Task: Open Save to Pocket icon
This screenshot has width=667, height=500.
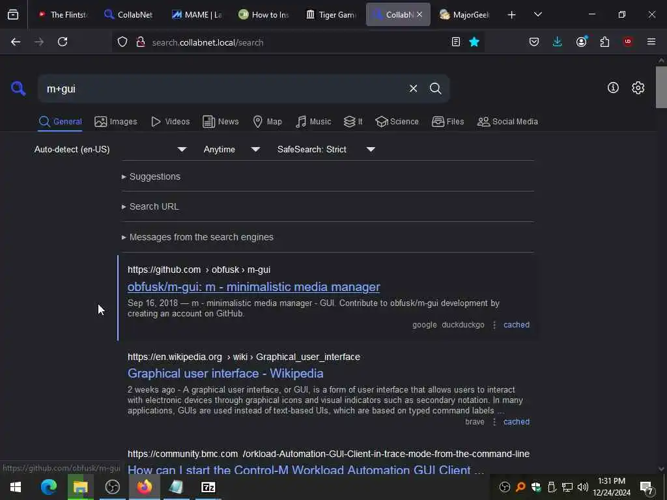Action: [x=534, y=42]
